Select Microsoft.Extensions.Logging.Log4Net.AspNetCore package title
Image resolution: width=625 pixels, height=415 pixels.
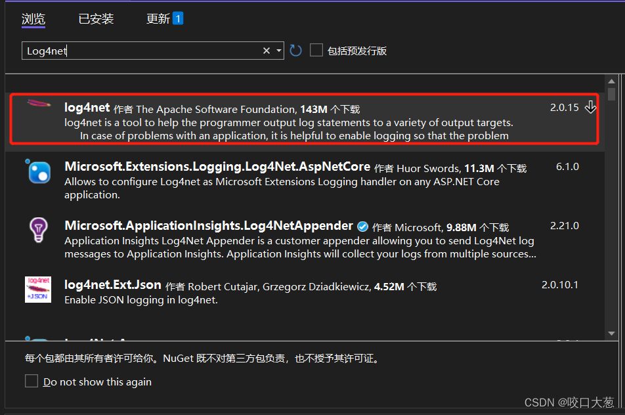coord(217,166)
